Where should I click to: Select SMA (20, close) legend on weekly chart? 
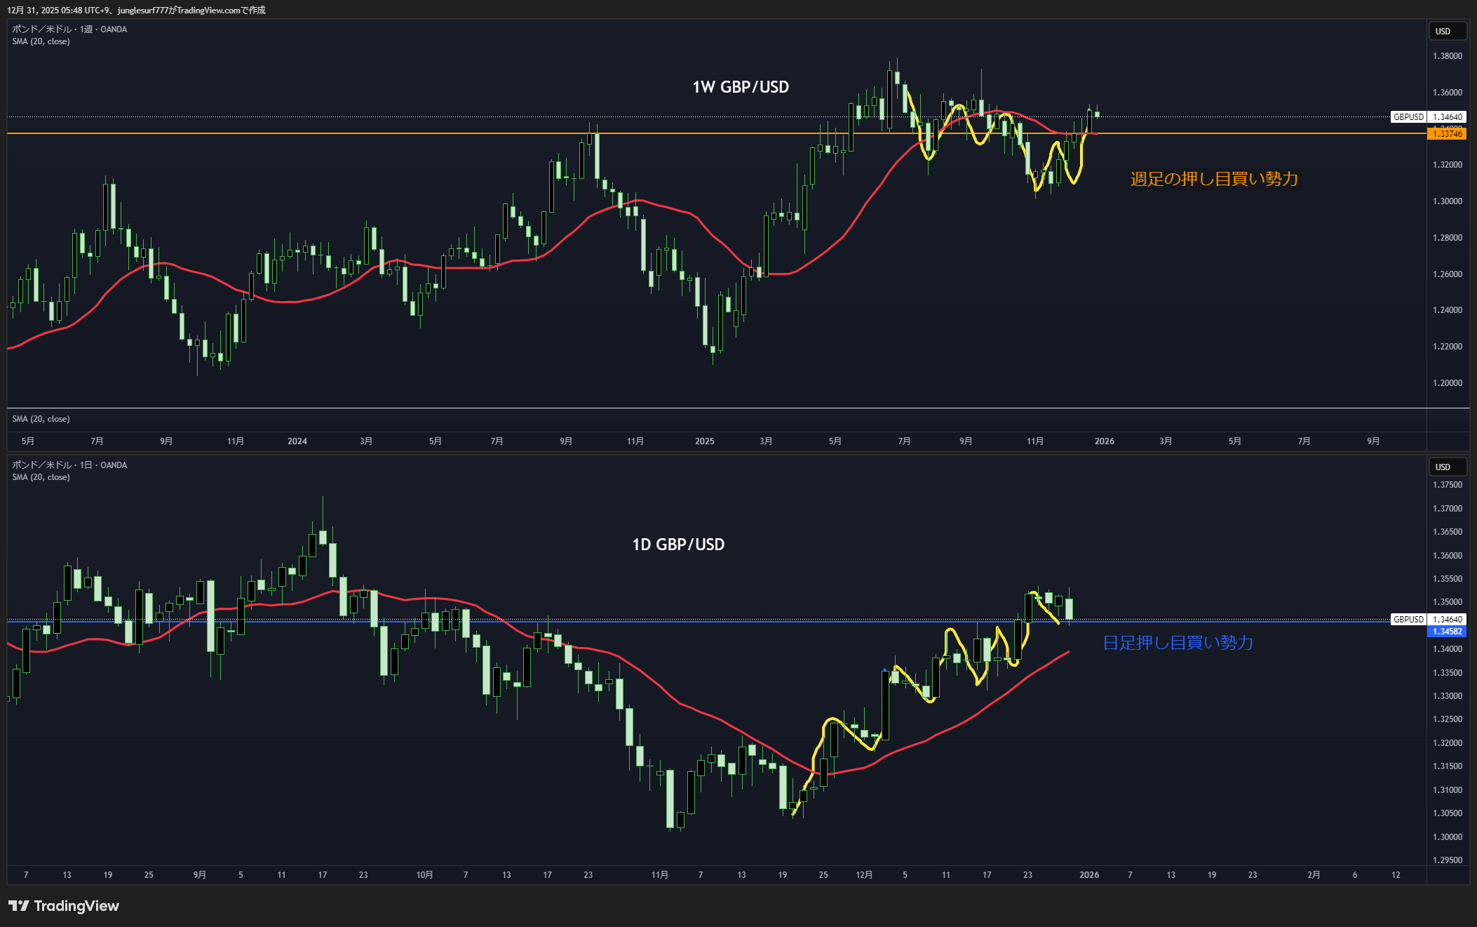(x=41, y=41)
